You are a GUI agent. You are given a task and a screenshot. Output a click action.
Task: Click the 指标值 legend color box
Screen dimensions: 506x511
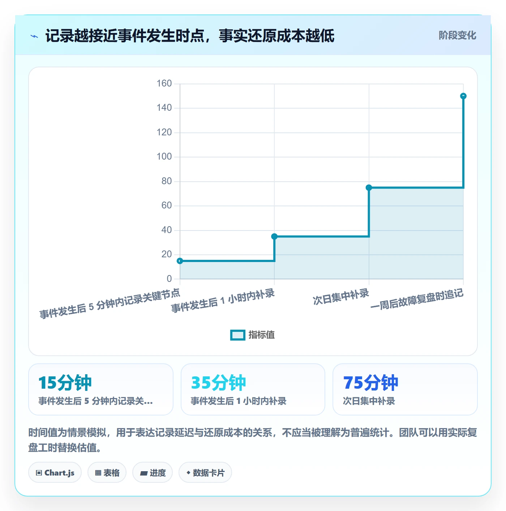click(238, 335)
